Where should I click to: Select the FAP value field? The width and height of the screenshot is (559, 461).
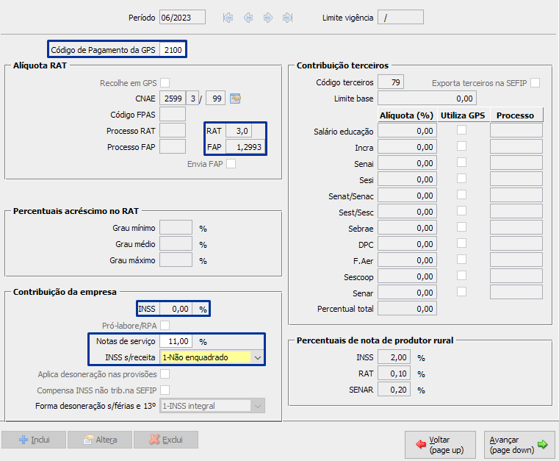245,147
